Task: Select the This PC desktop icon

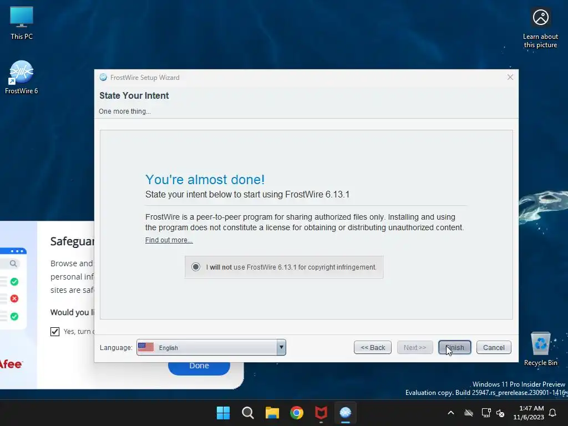Action: [22, 23]
